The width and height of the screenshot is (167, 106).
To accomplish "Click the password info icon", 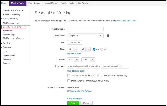I will tap(108, 36).
